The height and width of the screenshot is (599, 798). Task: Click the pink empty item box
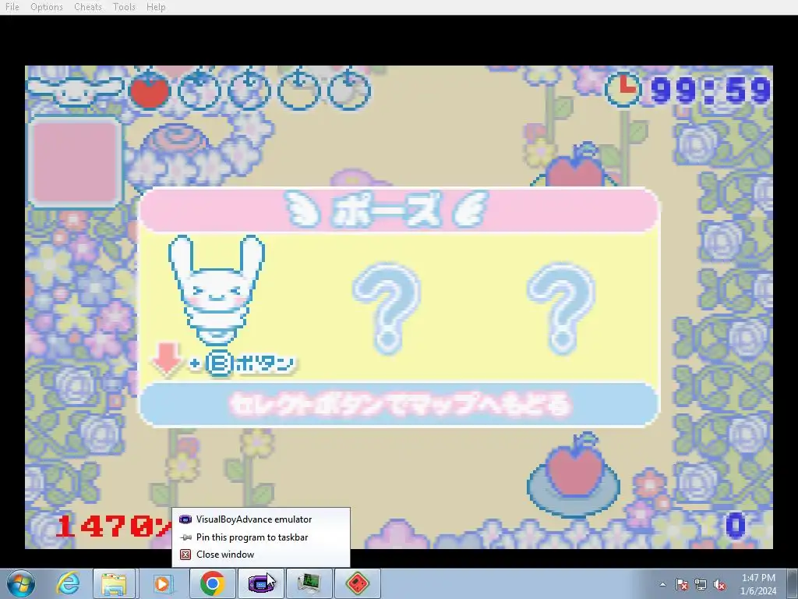(75, 161)
